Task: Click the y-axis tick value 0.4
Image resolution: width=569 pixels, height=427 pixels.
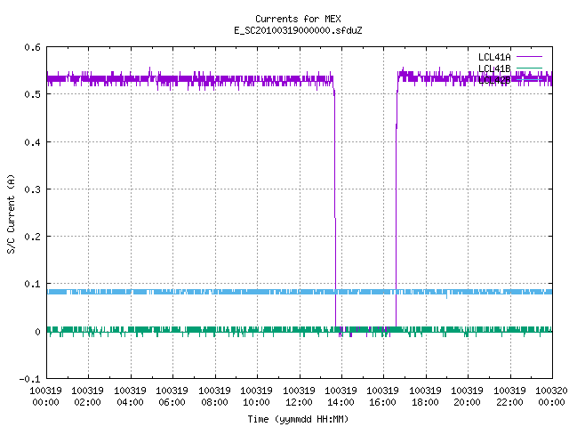Action: click(32, 142)
